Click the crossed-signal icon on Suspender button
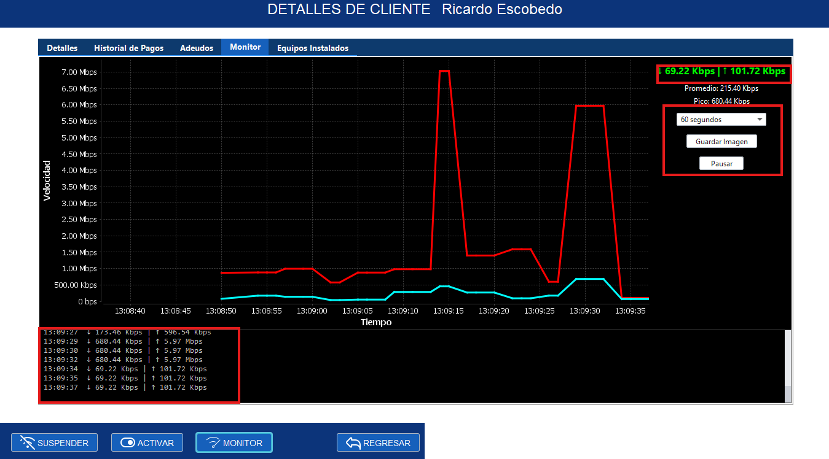 tap(26, 442)
